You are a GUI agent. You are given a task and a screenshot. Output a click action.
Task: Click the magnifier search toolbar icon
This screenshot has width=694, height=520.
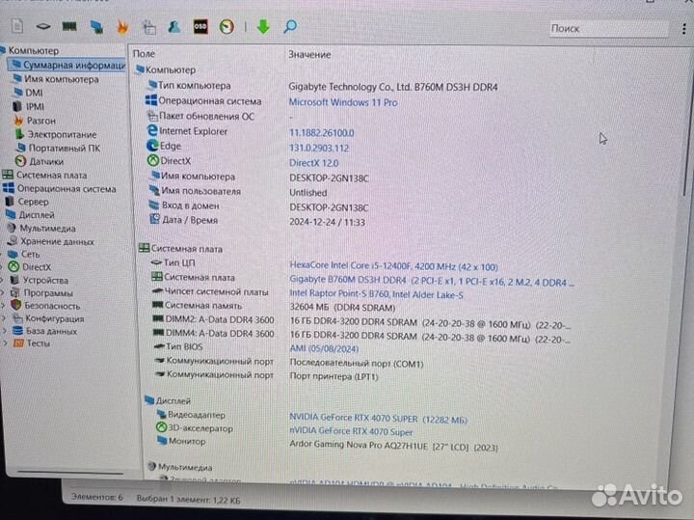(290, 27)
